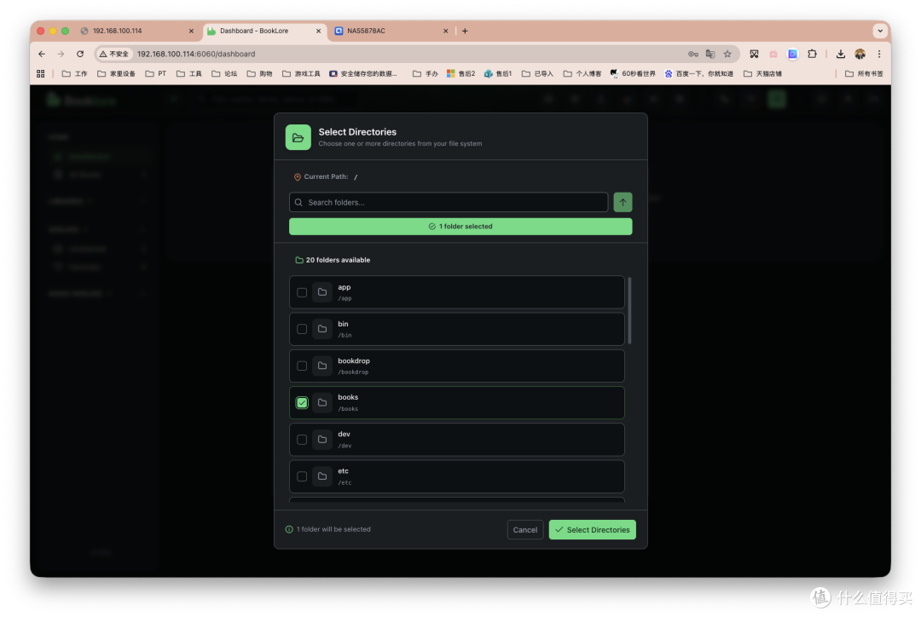This screenshot has height=617, width=921.
Task: Check the dev folder checkbox
Action: 302,440
